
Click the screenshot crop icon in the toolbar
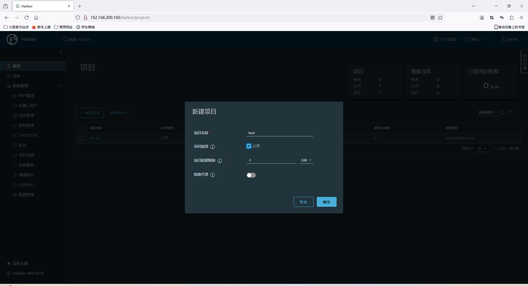pos(492,18)
